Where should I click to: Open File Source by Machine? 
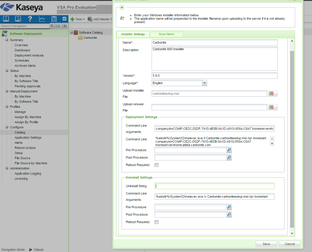[31, 163]
